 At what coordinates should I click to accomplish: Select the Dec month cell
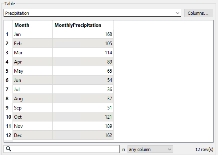[x=32, y=135]
